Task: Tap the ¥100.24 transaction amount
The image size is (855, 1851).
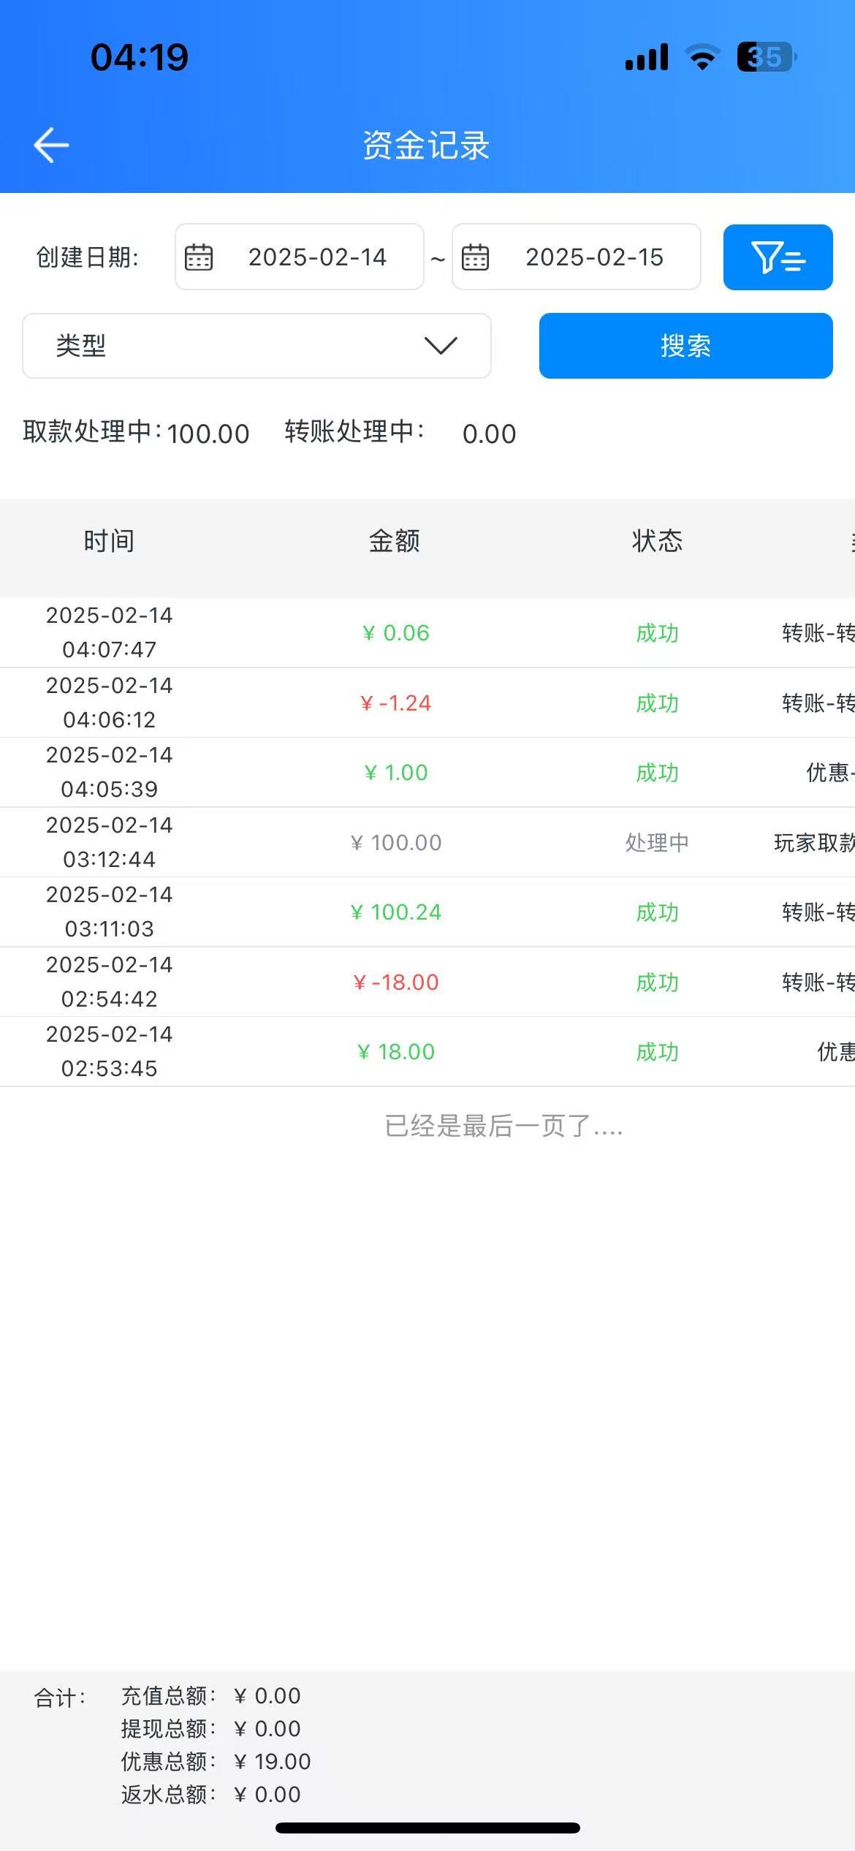Action: (x=396, y=912)
